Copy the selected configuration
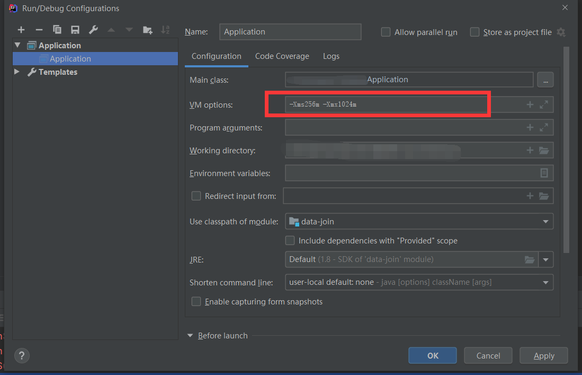The image size is (582, 375). click(57, 30)
